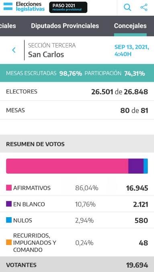154x272 pixels.
Task: Click the PASO 2021 recuento provisional badge
Action: pyautogui.click(x=68, y=7)
